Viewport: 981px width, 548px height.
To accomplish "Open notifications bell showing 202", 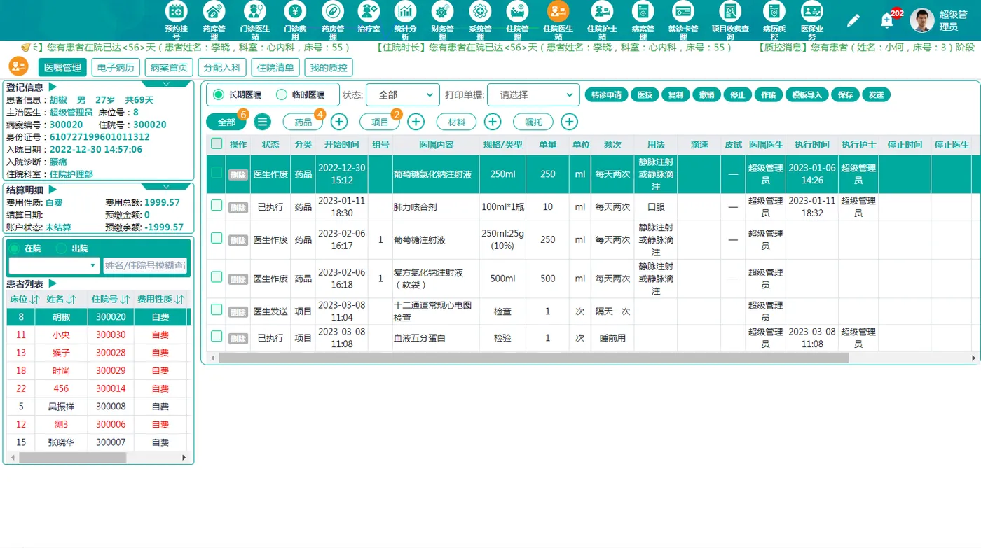I will pyautogui.click(x=886, y=20).
